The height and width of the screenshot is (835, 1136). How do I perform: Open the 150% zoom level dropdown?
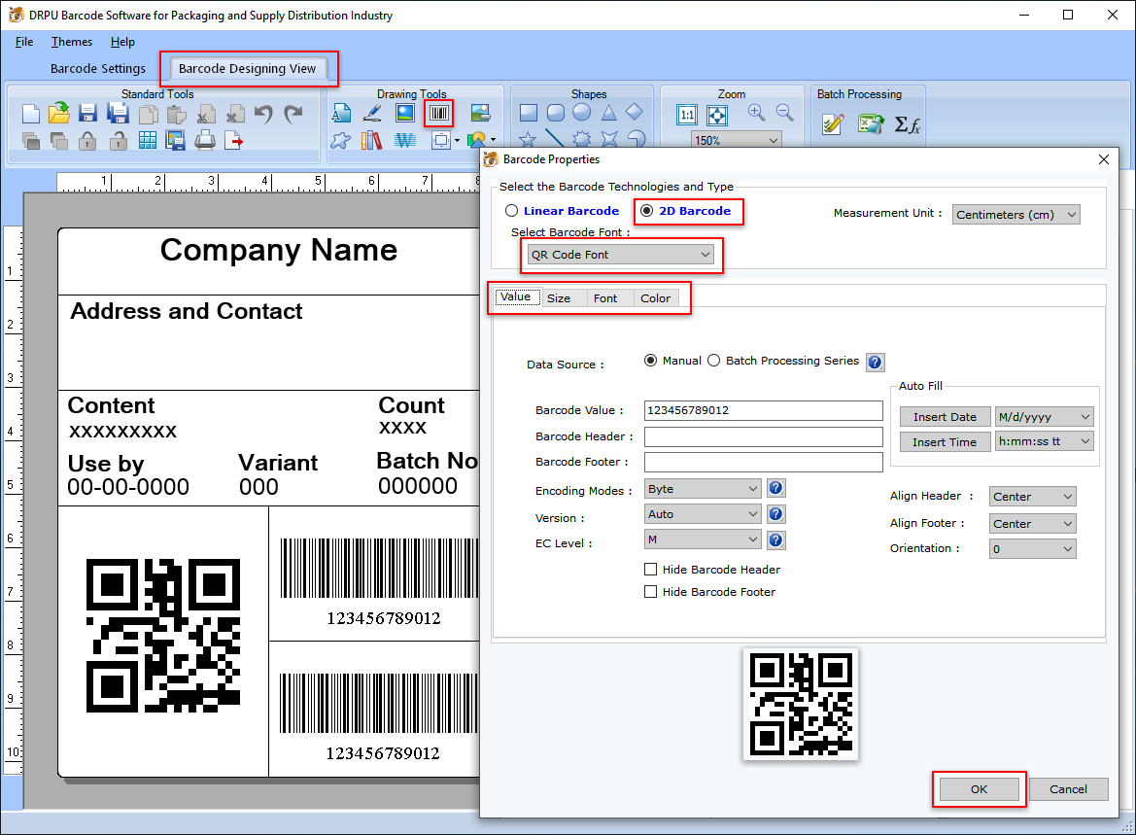(736, 140)
